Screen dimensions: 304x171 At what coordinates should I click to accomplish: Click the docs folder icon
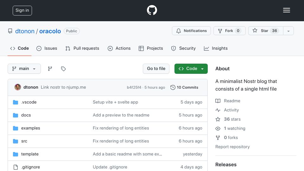(x=16, y=115)
